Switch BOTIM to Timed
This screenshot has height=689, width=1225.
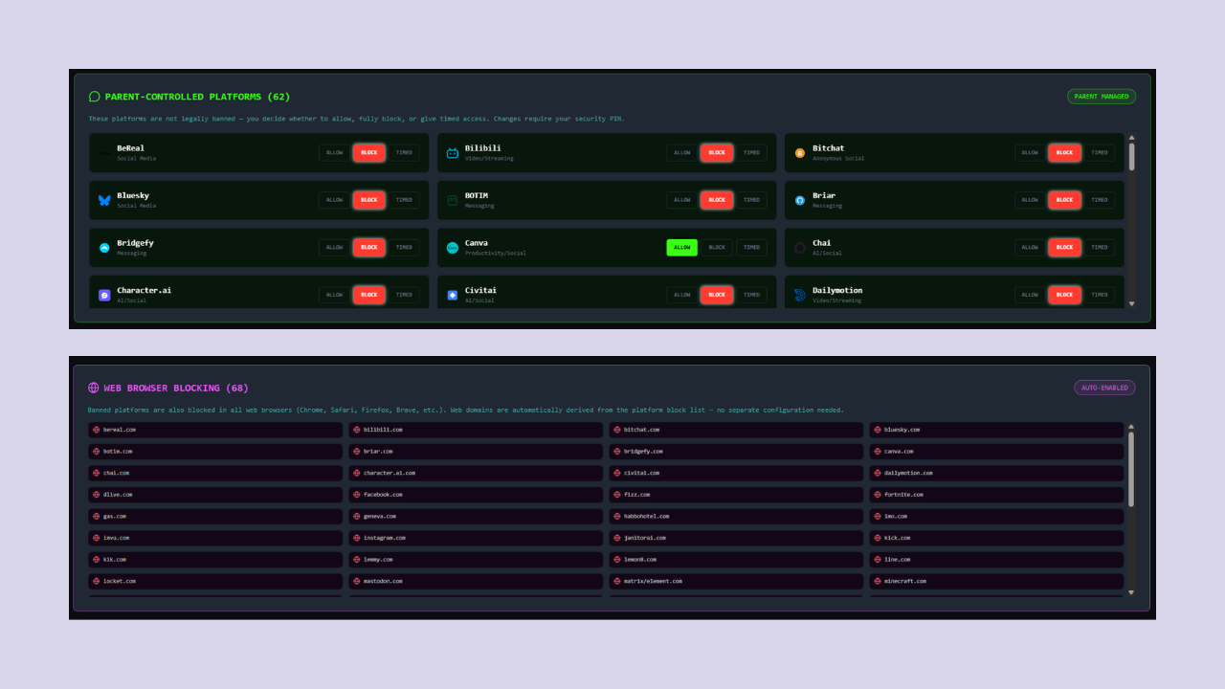coord(751,200)
